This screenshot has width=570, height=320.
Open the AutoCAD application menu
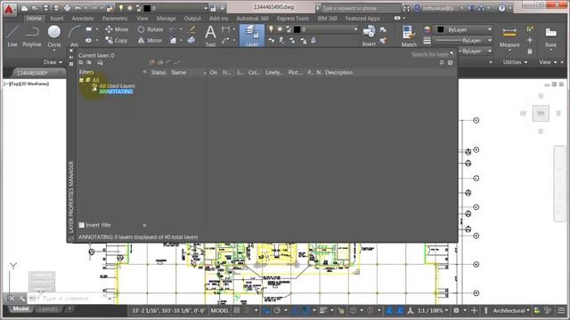point(9,9)
